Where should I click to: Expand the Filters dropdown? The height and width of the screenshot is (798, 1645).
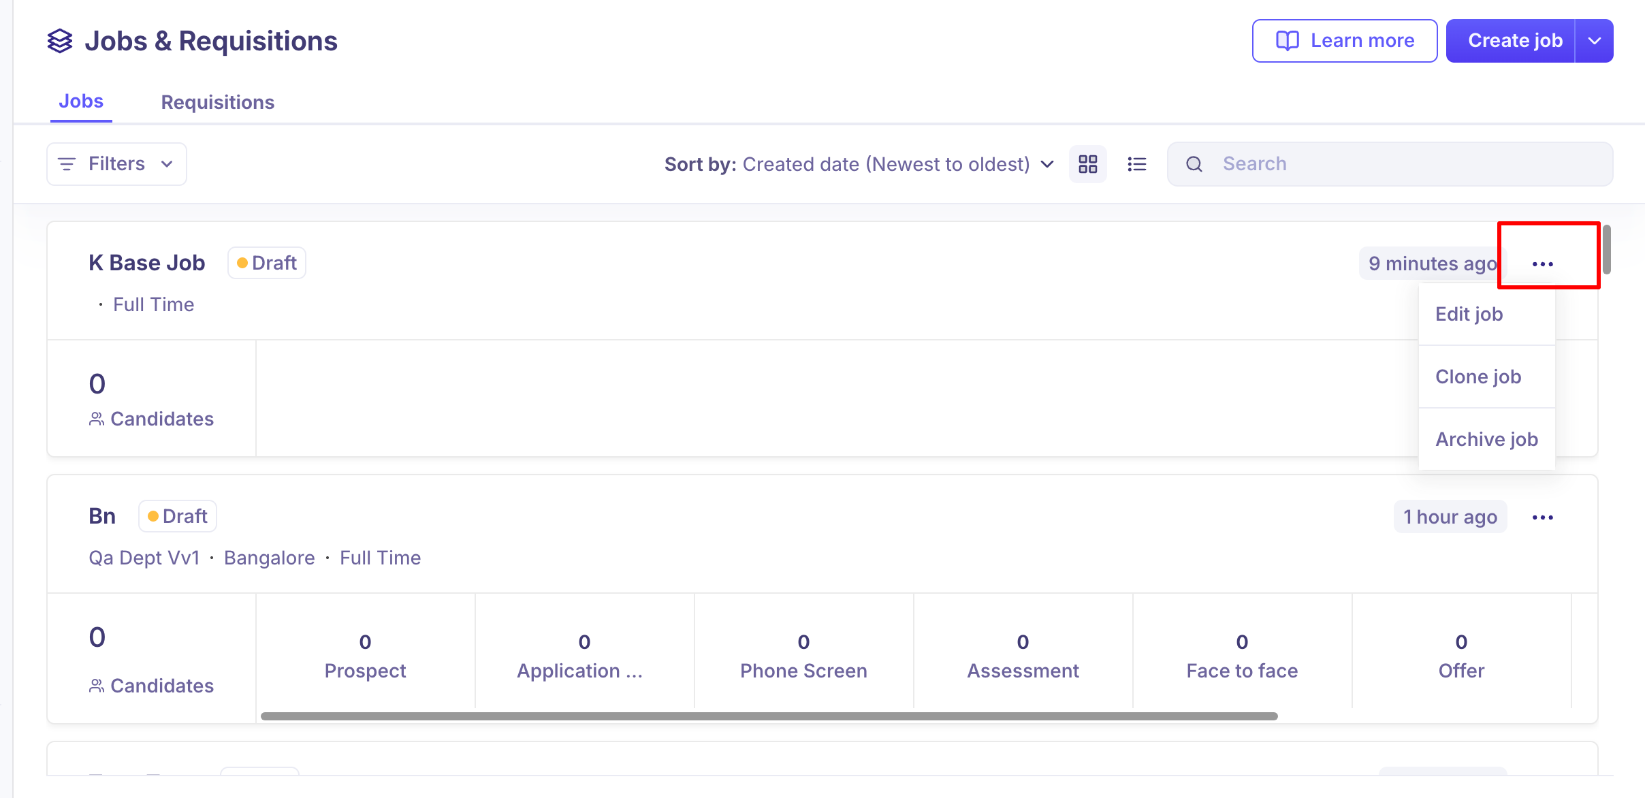pyautogui.click(x=116, y=164)
